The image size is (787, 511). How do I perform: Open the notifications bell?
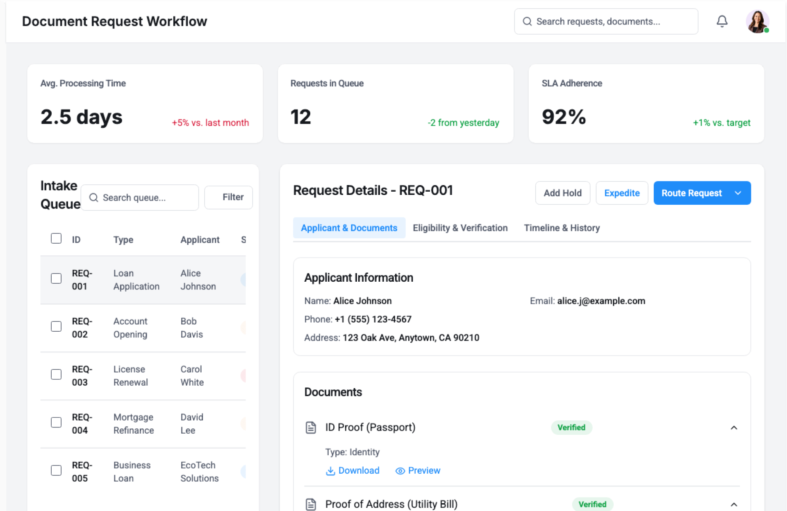tap(722, 21)
